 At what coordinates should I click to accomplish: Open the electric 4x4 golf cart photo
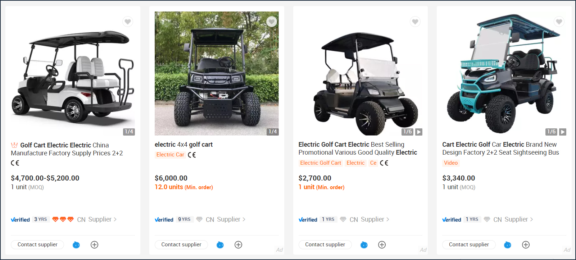pos(217,73)
